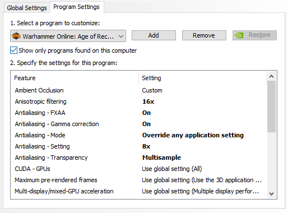Select the Antialiasing - Gamma correction row
Screen dimensions: 288x213
coord(138,124)
